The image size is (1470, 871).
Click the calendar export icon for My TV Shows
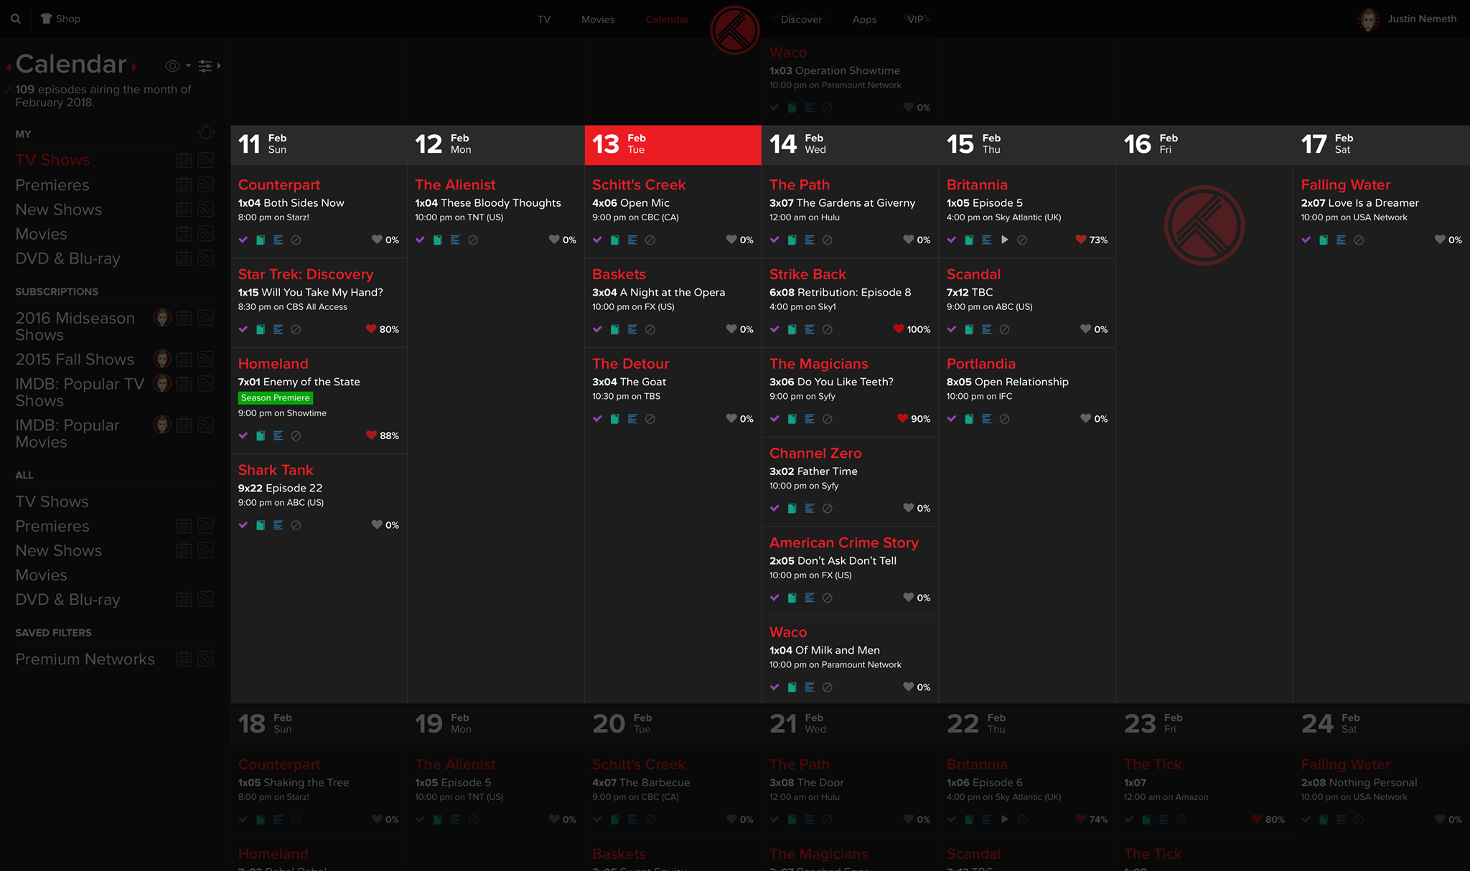(x=184, y=160)
